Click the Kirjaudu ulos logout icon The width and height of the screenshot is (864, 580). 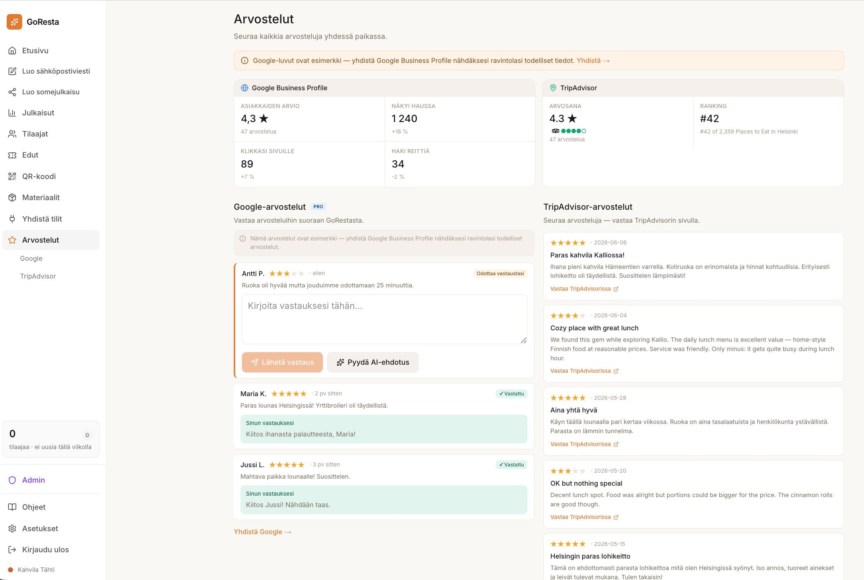tap(12, 550)
